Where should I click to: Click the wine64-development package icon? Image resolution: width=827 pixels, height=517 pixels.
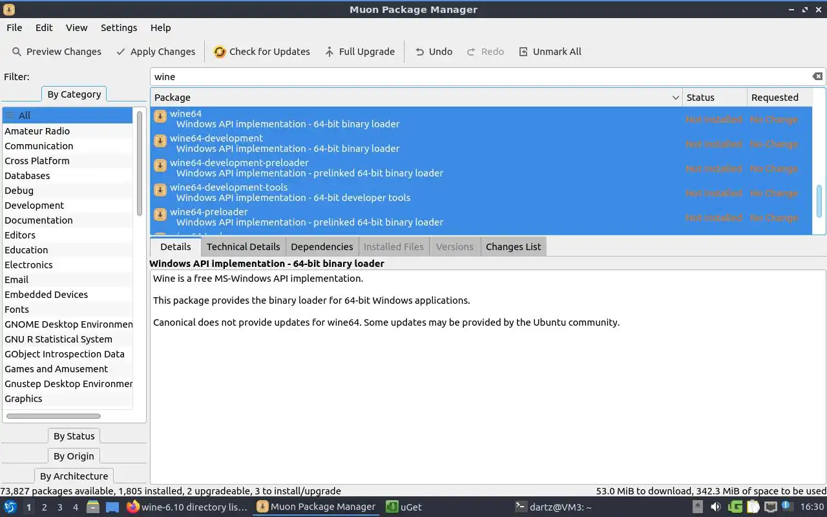coord(160,141)
